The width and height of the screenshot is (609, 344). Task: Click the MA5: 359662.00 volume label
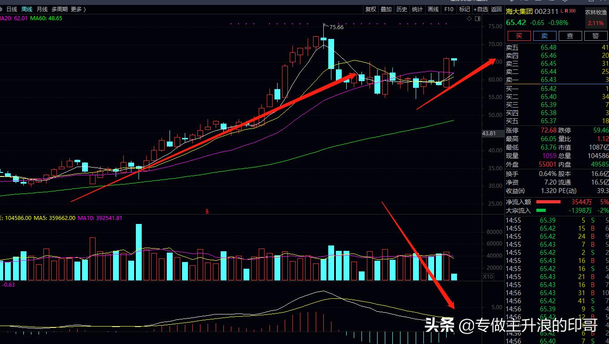tap(55, 218)
